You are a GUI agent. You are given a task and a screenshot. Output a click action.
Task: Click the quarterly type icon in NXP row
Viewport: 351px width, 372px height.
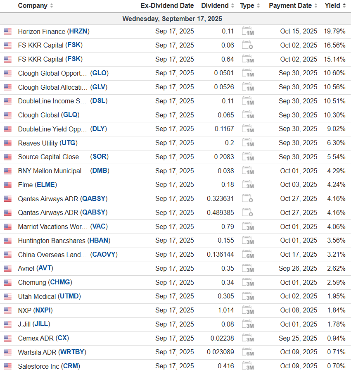point(247,310)
